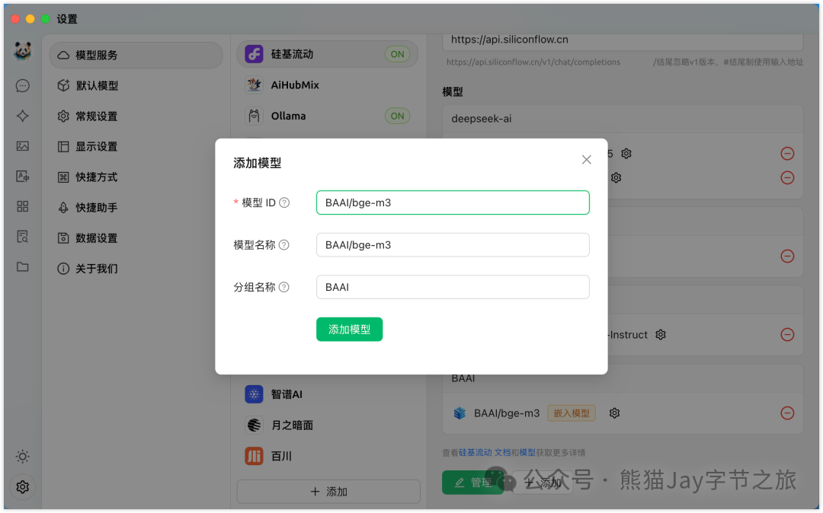Focus the 模型 ID input field
823x513 pixels.
coord(453,202)
